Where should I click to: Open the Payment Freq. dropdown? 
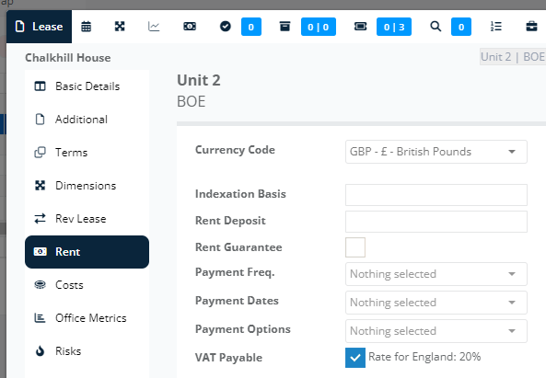coord(436,274)
